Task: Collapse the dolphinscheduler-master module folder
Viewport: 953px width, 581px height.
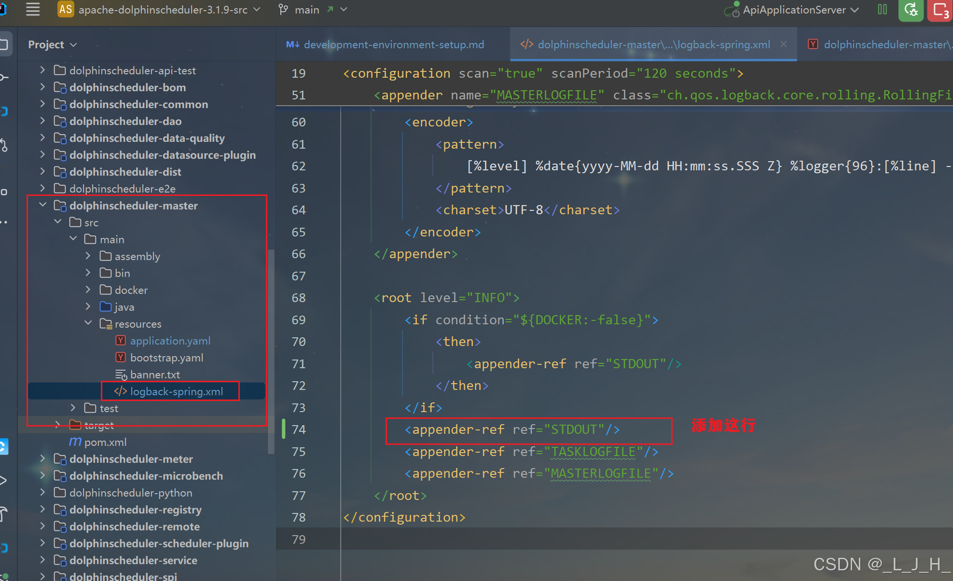Action: click(42, 205)
